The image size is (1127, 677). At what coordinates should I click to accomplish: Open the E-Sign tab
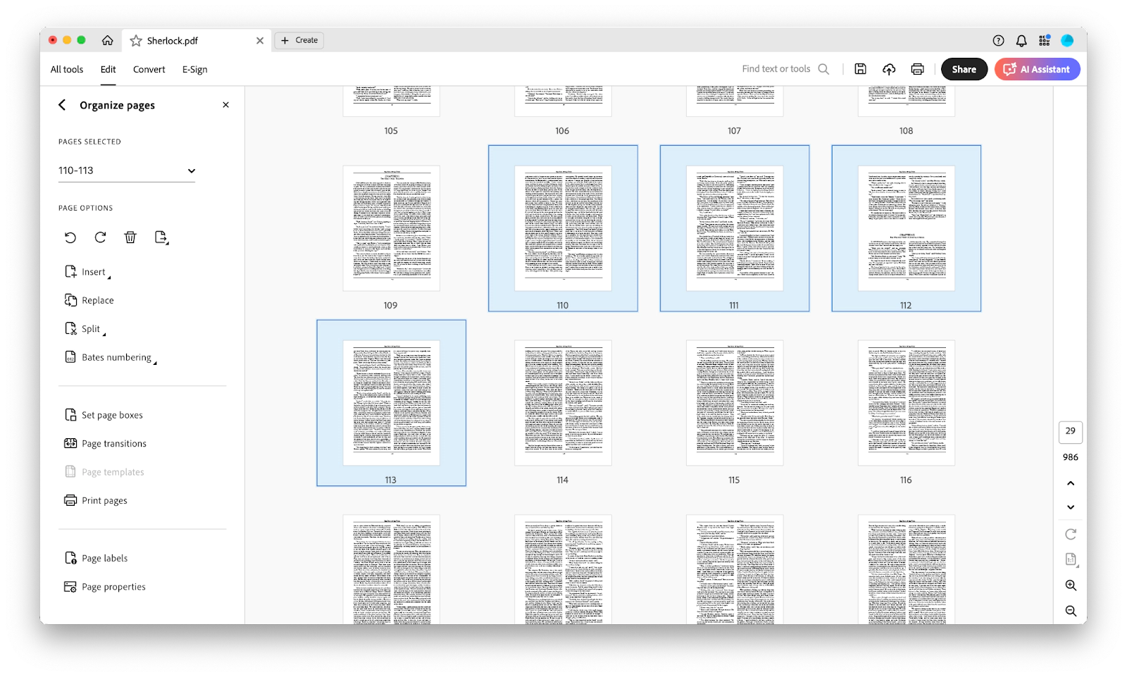click(195, 69)
